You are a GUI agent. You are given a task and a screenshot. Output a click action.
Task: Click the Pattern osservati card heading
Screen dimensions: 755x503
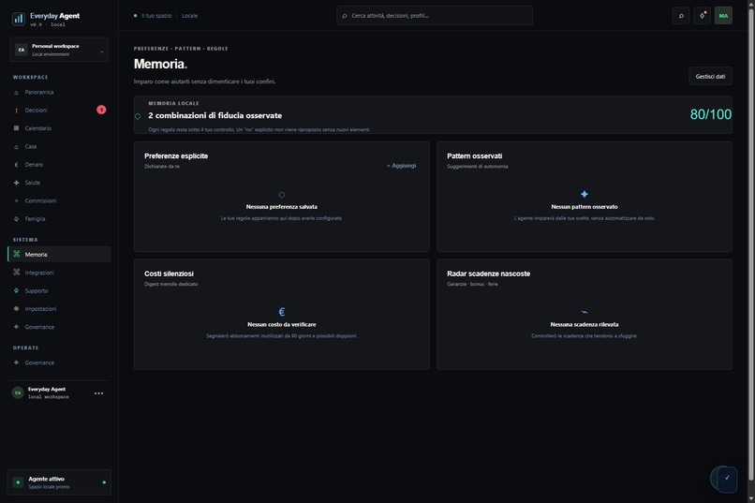[474, 155]
